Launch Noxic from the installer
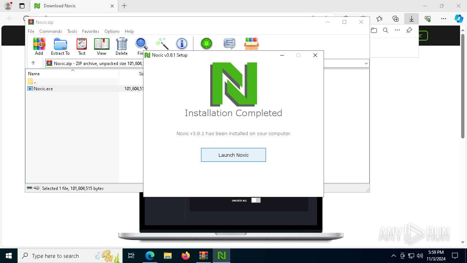The height and width of the screenshot is (263, 467). coord(233,155)
